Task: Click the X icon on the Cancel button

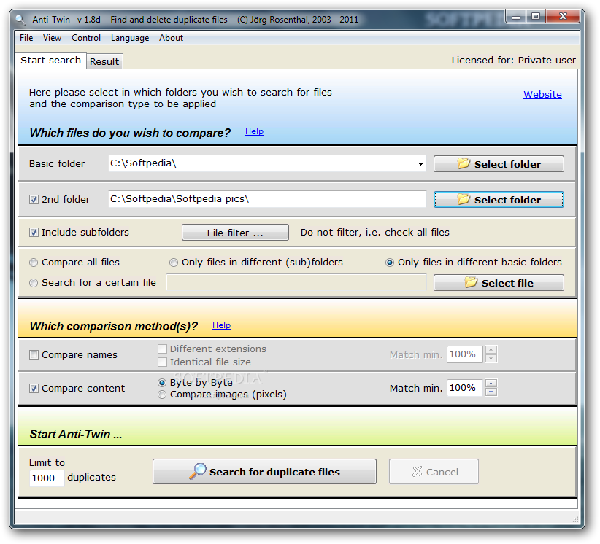Action: (417, 472)
